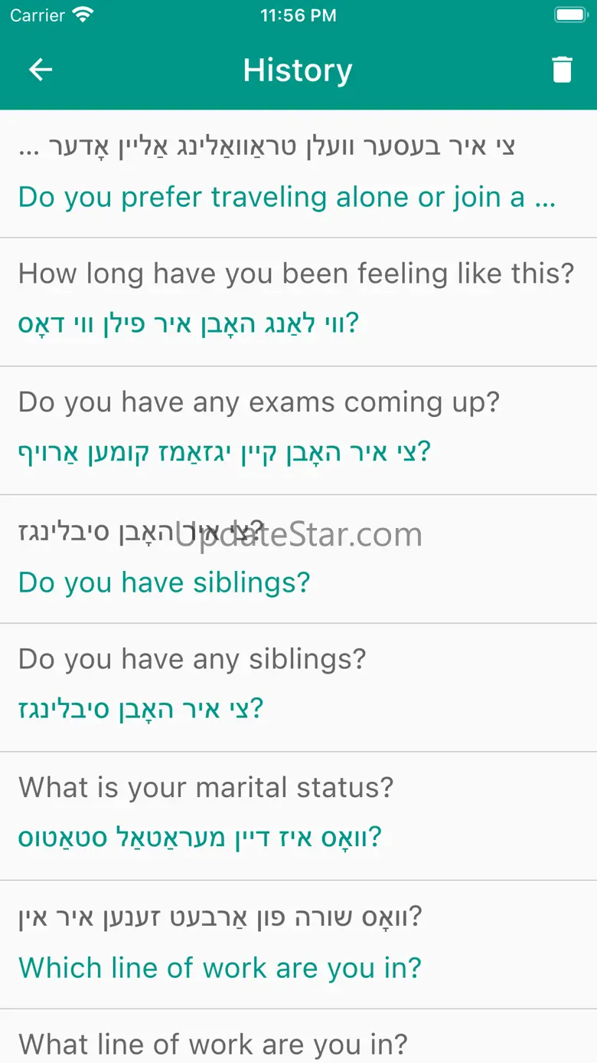Screen dimensions: 597x1063
Task: Tap Yiddish source text above "Which line of work"
Action: [x=220, y=917]
